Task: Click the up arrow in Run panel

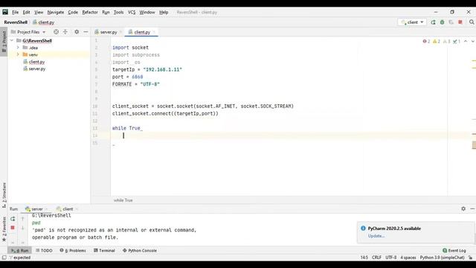Action: (x=22, y=219)
